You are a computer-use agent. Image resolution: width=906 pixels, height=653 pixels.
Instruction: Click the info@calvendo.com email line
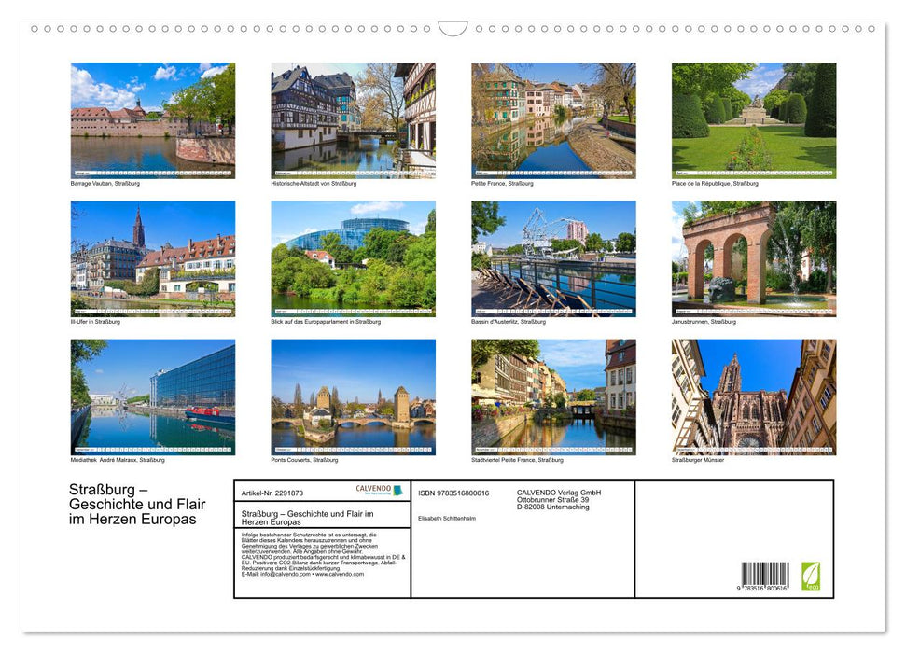coord(302,574)
